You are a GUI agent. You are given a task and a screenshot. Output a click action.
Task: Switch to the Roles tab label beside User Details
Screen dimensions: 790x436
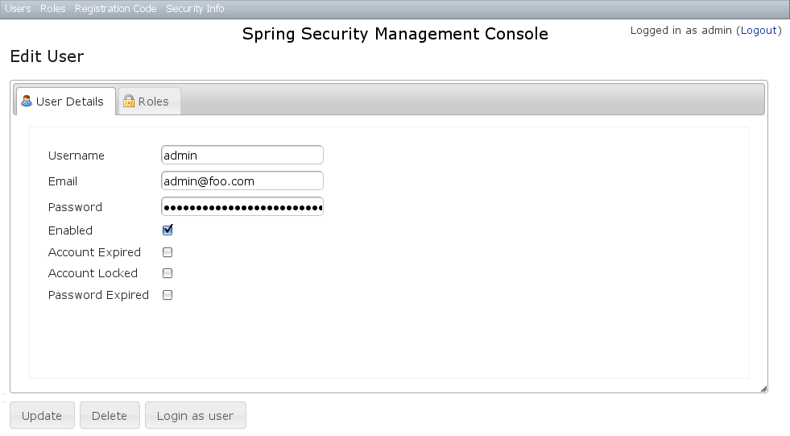click(x=153, y=102)
